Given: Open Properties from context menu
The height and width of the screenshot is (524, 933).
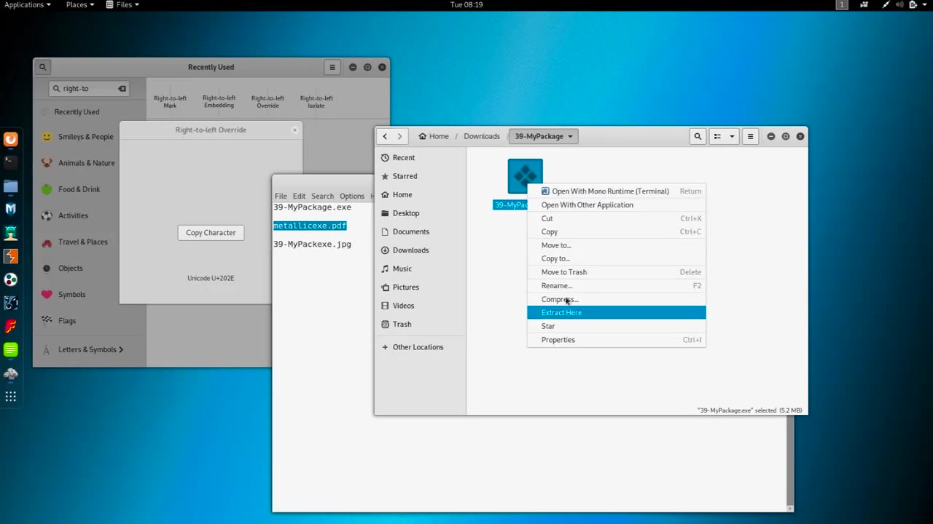Looking at the screenshot, I should tap(616, 340).
